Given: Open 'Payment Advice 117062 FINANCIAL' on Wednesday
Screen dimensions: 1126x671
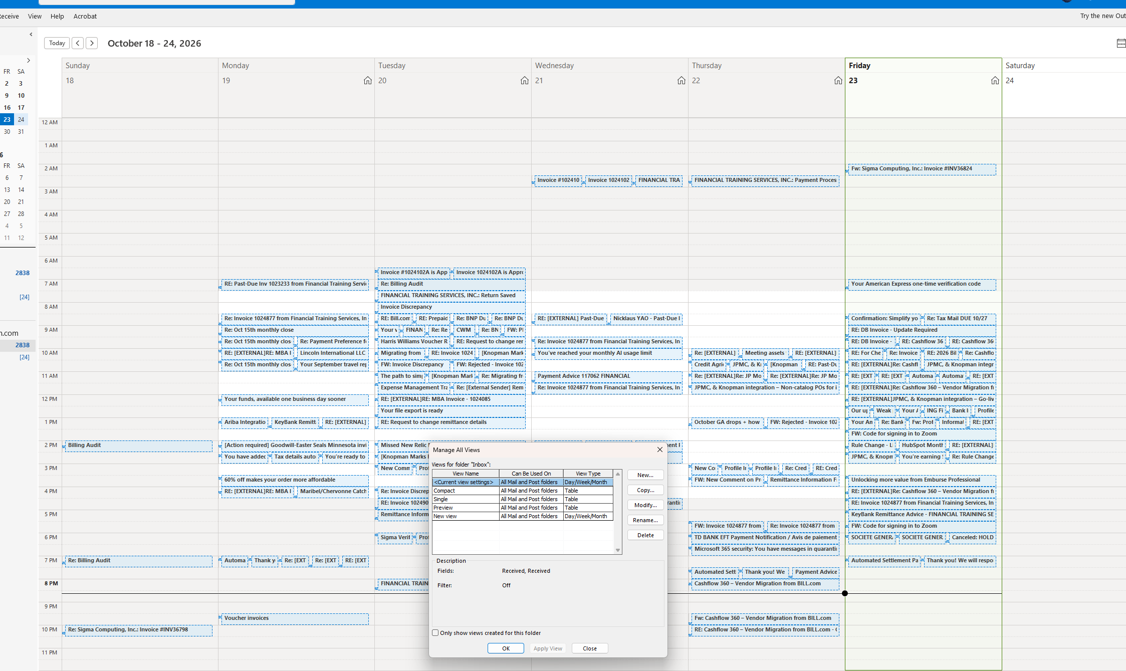Looking at the screenshot, I should (x=608, y=376).
